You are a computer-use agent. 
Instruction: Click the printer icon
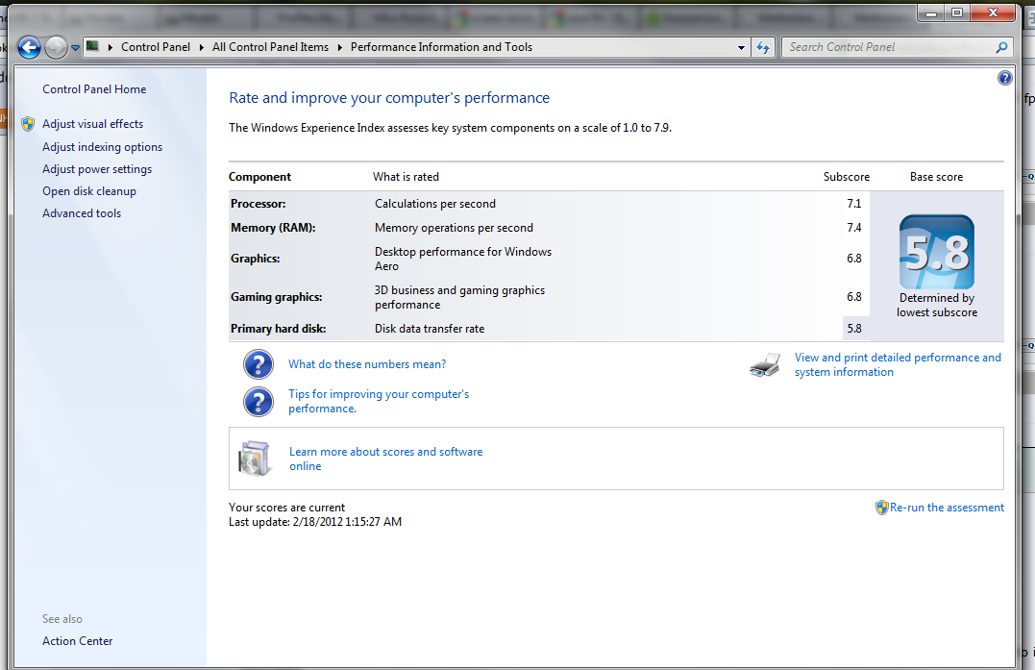[765, 365]
